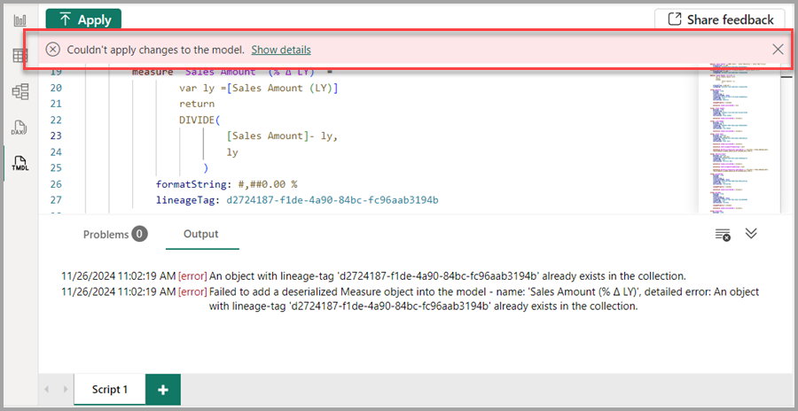Open the Show details link
Viewport: 798px width, 411px height.
point(281,50)
